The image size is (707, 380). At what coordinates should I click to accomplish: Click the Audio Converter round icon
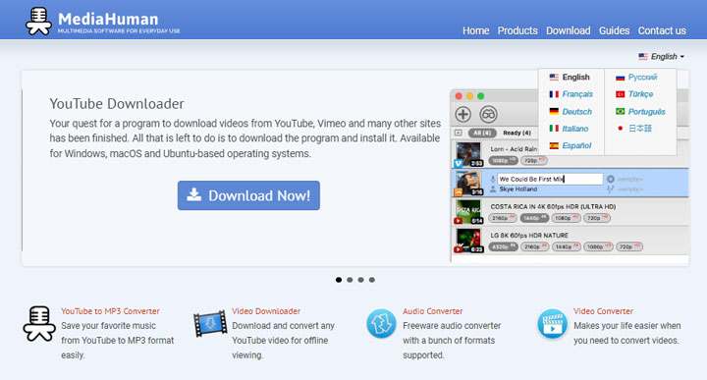[x=381, y=323]
